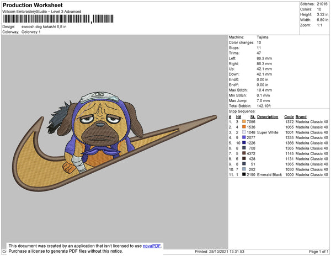The height and width of the screenshot is (256, 331).
Task: Click the 'Colorway 1' value
Action: pos(31,32)
